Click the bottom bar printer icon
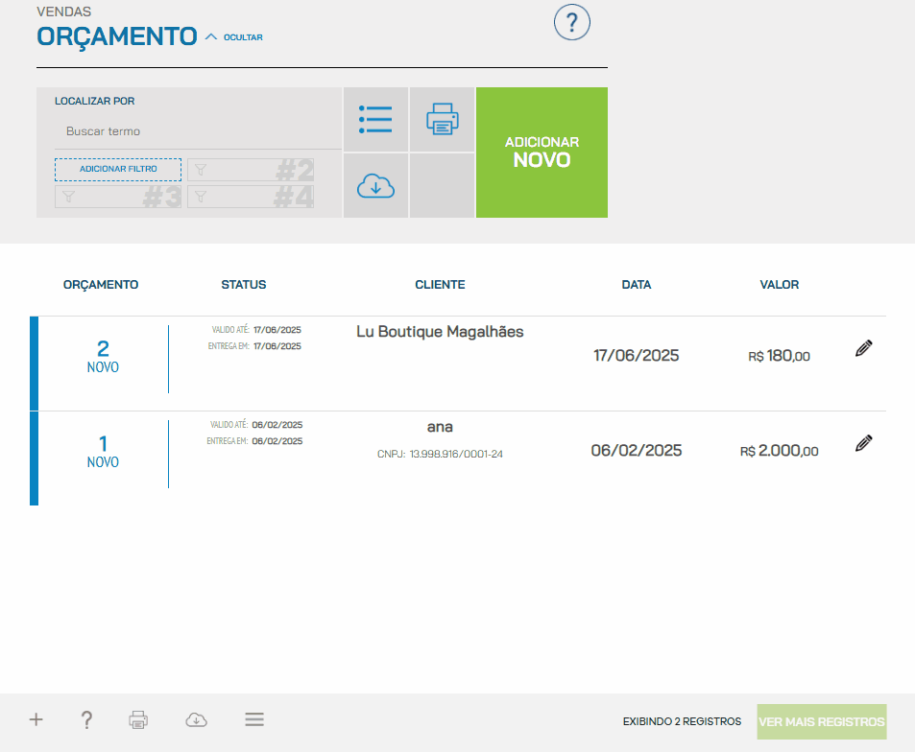This screenshot has height=752, width=915. pyautogui.click(x=139, y=719)
